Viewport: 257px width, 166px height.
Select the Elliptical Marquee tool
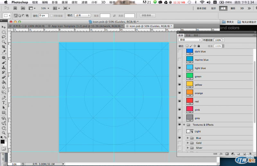click(x=4, y=32)
